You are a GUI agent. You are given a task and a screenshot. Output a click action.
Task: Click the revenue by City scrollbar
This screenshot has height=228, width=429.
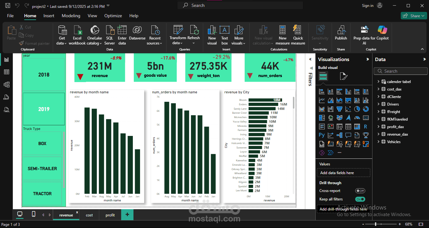(x=294, y=103)
